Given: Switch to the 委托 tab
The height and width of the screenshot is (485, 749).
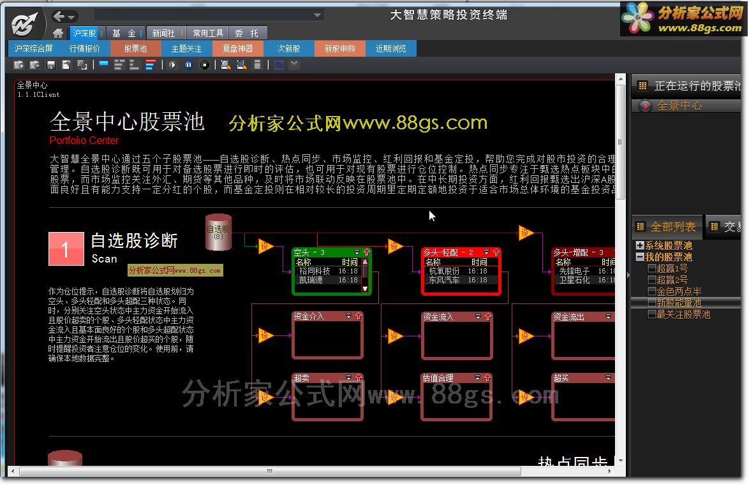Looking at the screenshot, I should 248,33.
